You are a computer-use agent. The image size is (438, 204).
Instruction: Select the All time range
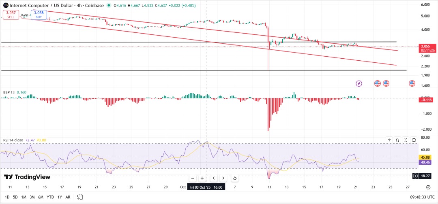[68, 197]
